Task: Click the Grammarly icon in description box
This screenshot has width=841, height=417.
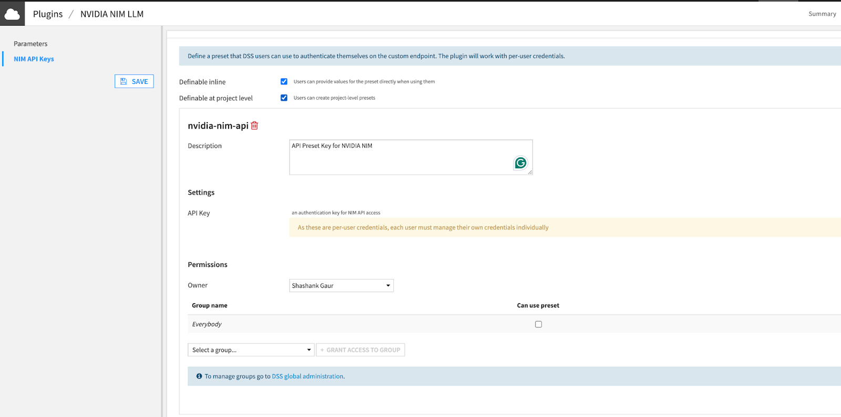Action: coord(520,163)
